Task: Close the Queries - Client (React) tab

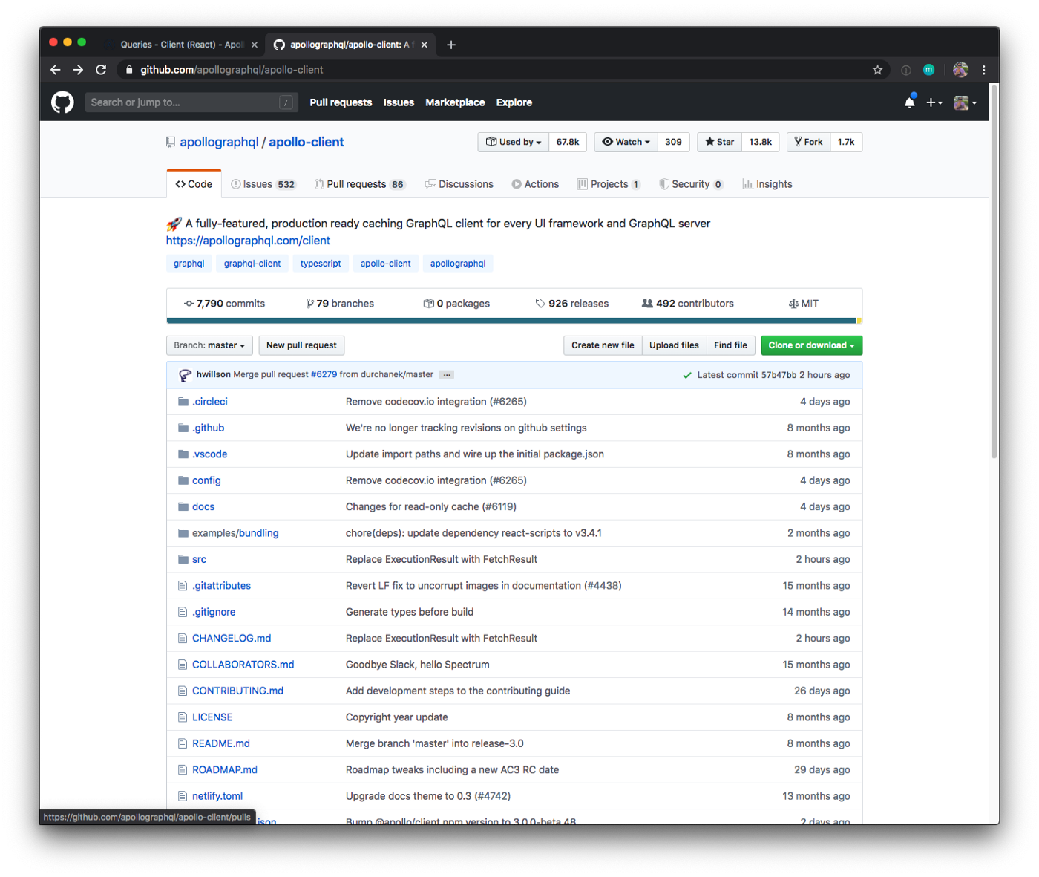Action: pyautogui.click(x=255, y=45)
